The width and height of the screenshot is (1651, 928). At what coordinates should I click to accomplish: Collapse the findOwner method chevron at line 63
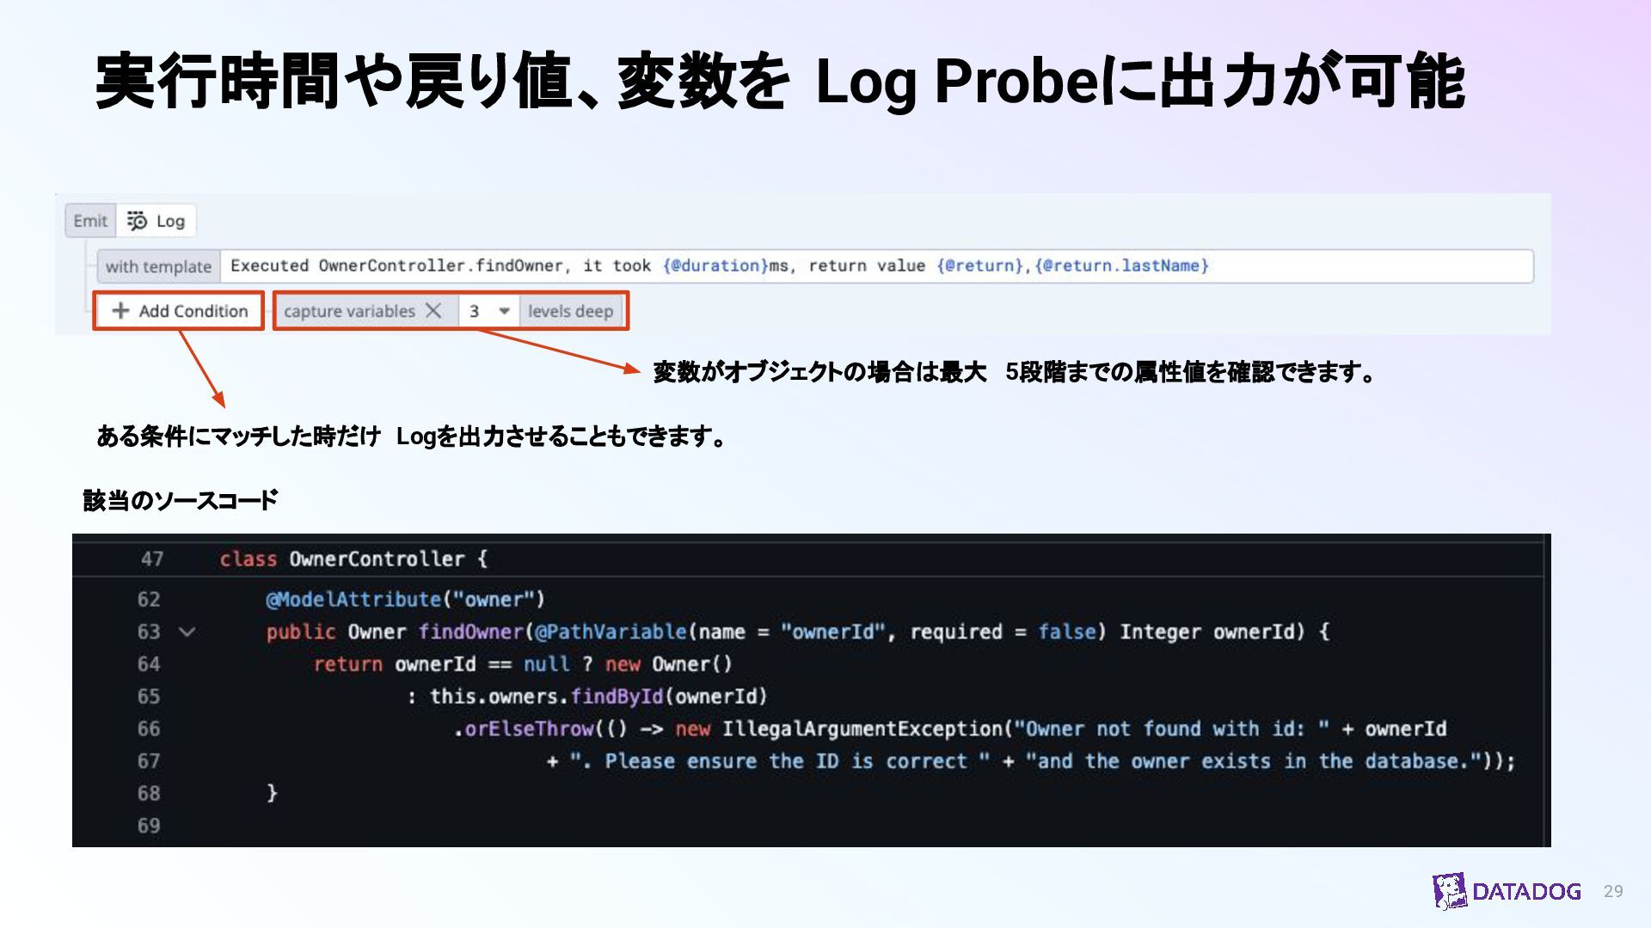187,632
